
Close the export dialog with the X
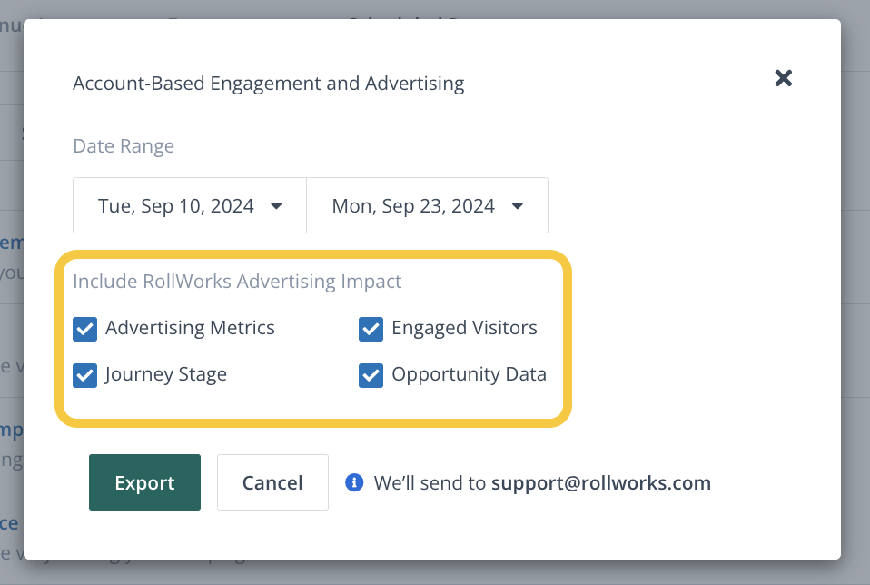(784, 78)
